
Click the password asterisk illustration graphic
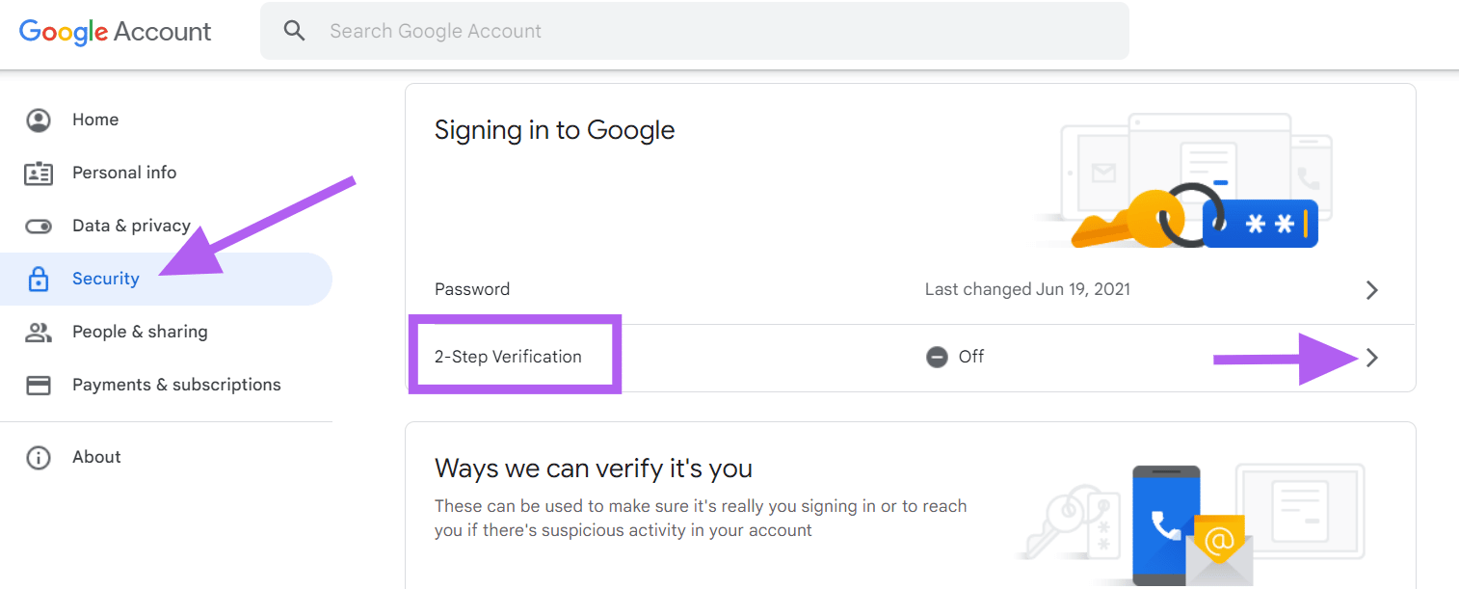[x=1260, y=223]
